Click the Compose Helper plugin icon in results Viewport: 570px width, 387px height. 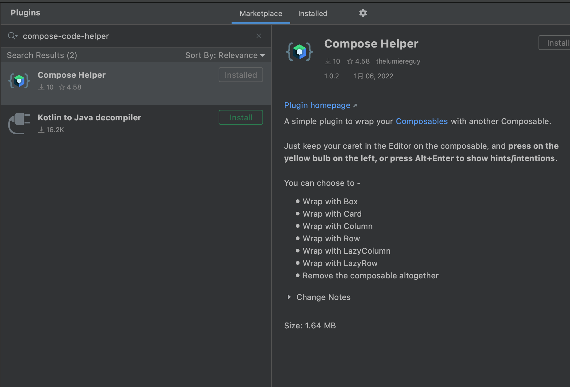pyautogui.click(x=19, y=81)
